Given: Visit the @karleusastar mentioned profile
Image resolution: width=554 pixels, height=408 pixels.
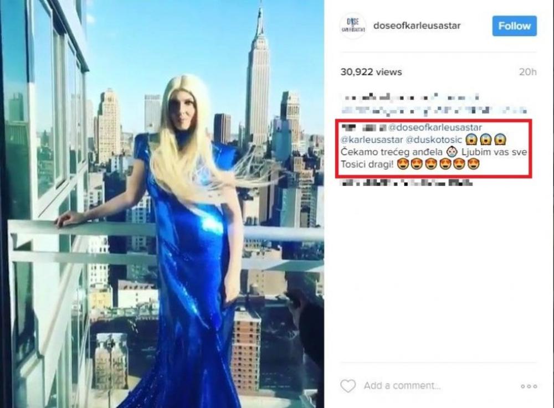Looking at the screenshot, I should (372, 140).
